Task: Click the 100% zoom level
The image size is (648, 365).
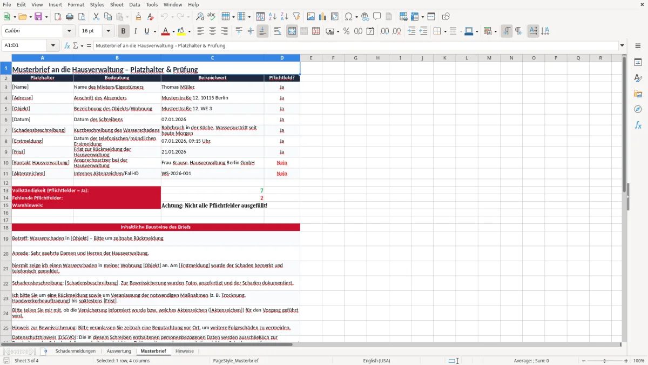Action: [x=638, y=361]
